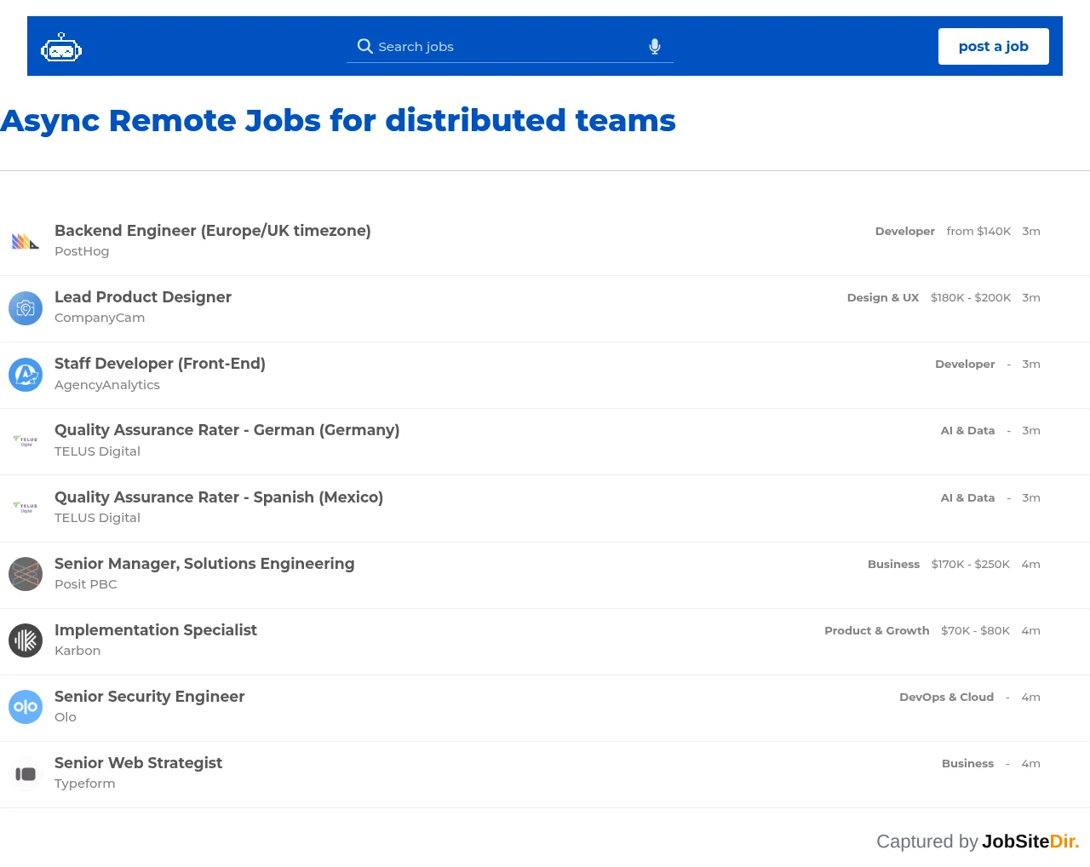Click the Design & UX category tag
Screen dimensions: 1090x867
click(x=883, y=297)
